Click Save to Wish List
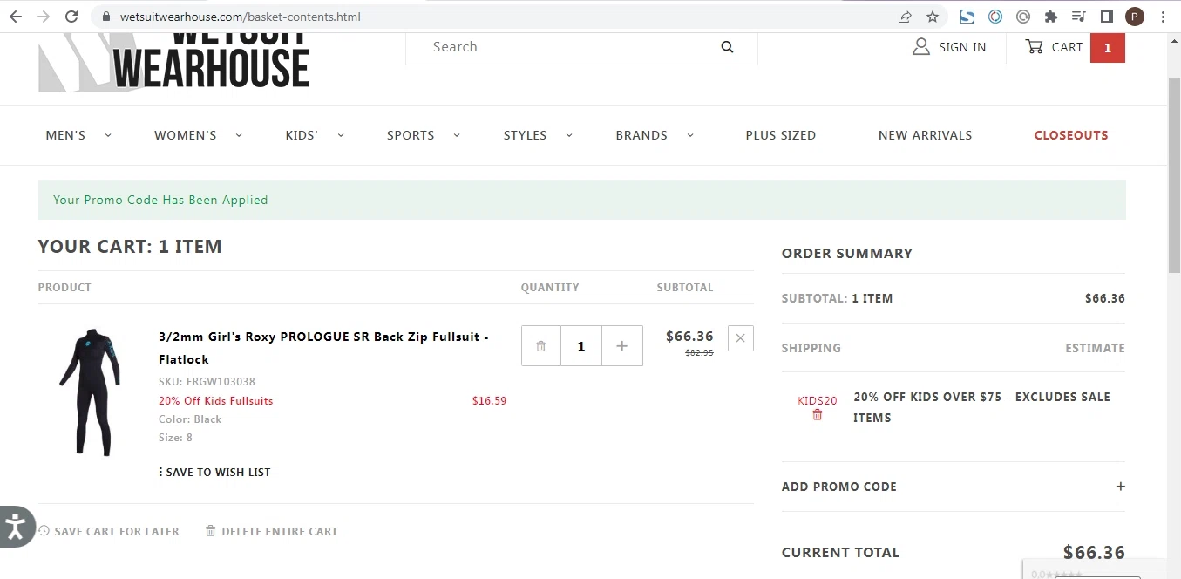1181x579 pixels. click(214, 472)
